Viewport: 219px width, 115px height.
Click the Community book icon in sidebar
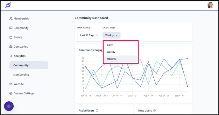tap(11, 28)
